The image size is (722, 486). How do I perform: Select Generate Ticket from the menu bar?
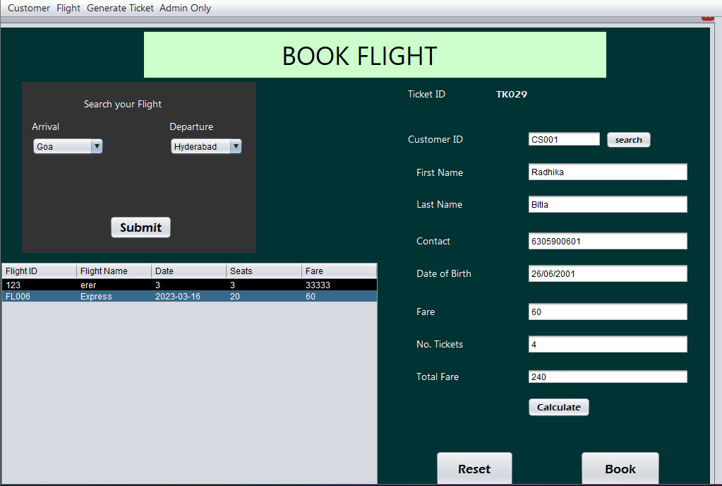click(x=120, y=8)
